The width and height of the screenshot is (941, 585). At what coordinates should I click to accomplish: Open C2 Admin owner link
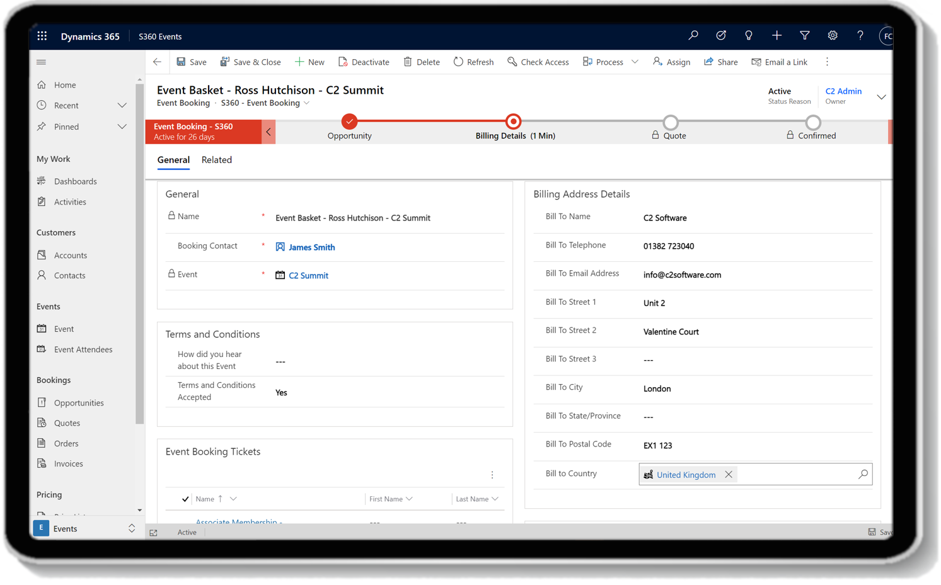[843, 91]
